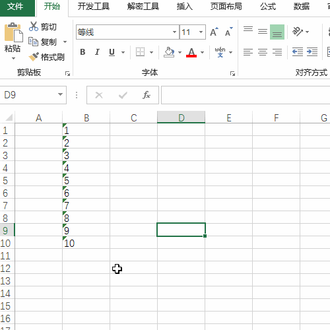Image resolution: width=330 pixels, height=330 pixels.
Task: Open font group dialog launcher
Action: tap(232, 74)
